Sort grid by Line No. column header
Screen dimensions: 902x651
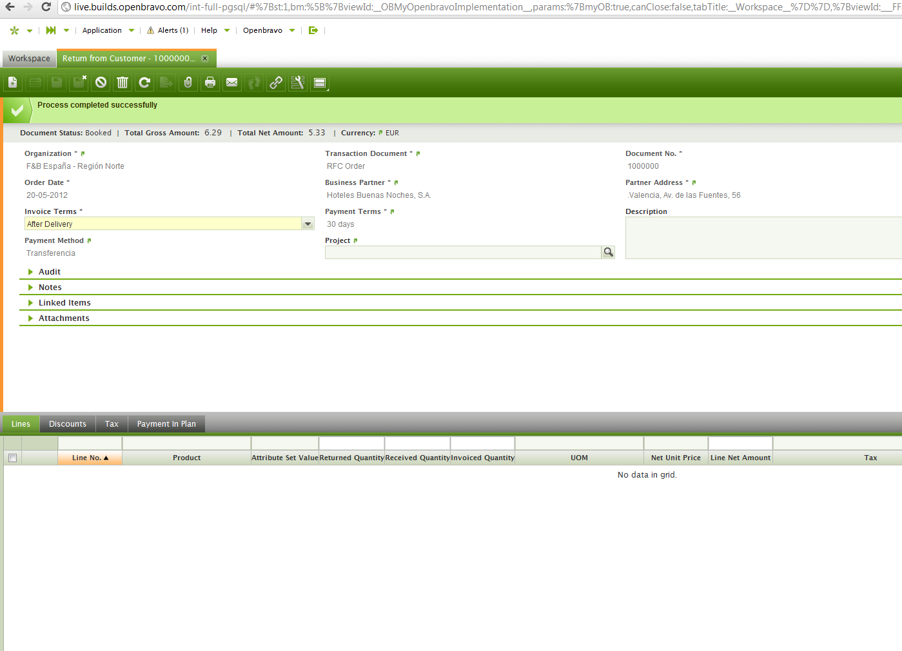click(x=90, y=458)
